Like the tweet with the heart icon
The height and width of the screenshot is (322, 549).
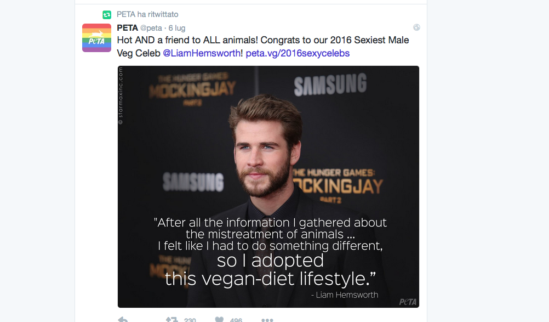click(219, 320)
